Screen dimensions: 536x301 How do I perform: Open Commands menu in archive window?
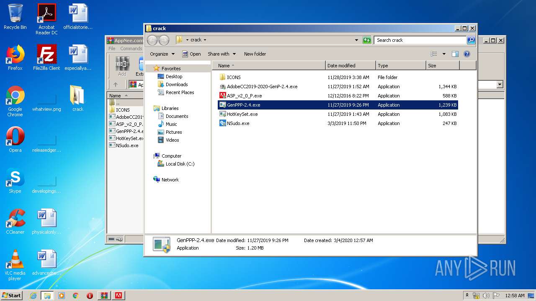click(x=131, y=48)
